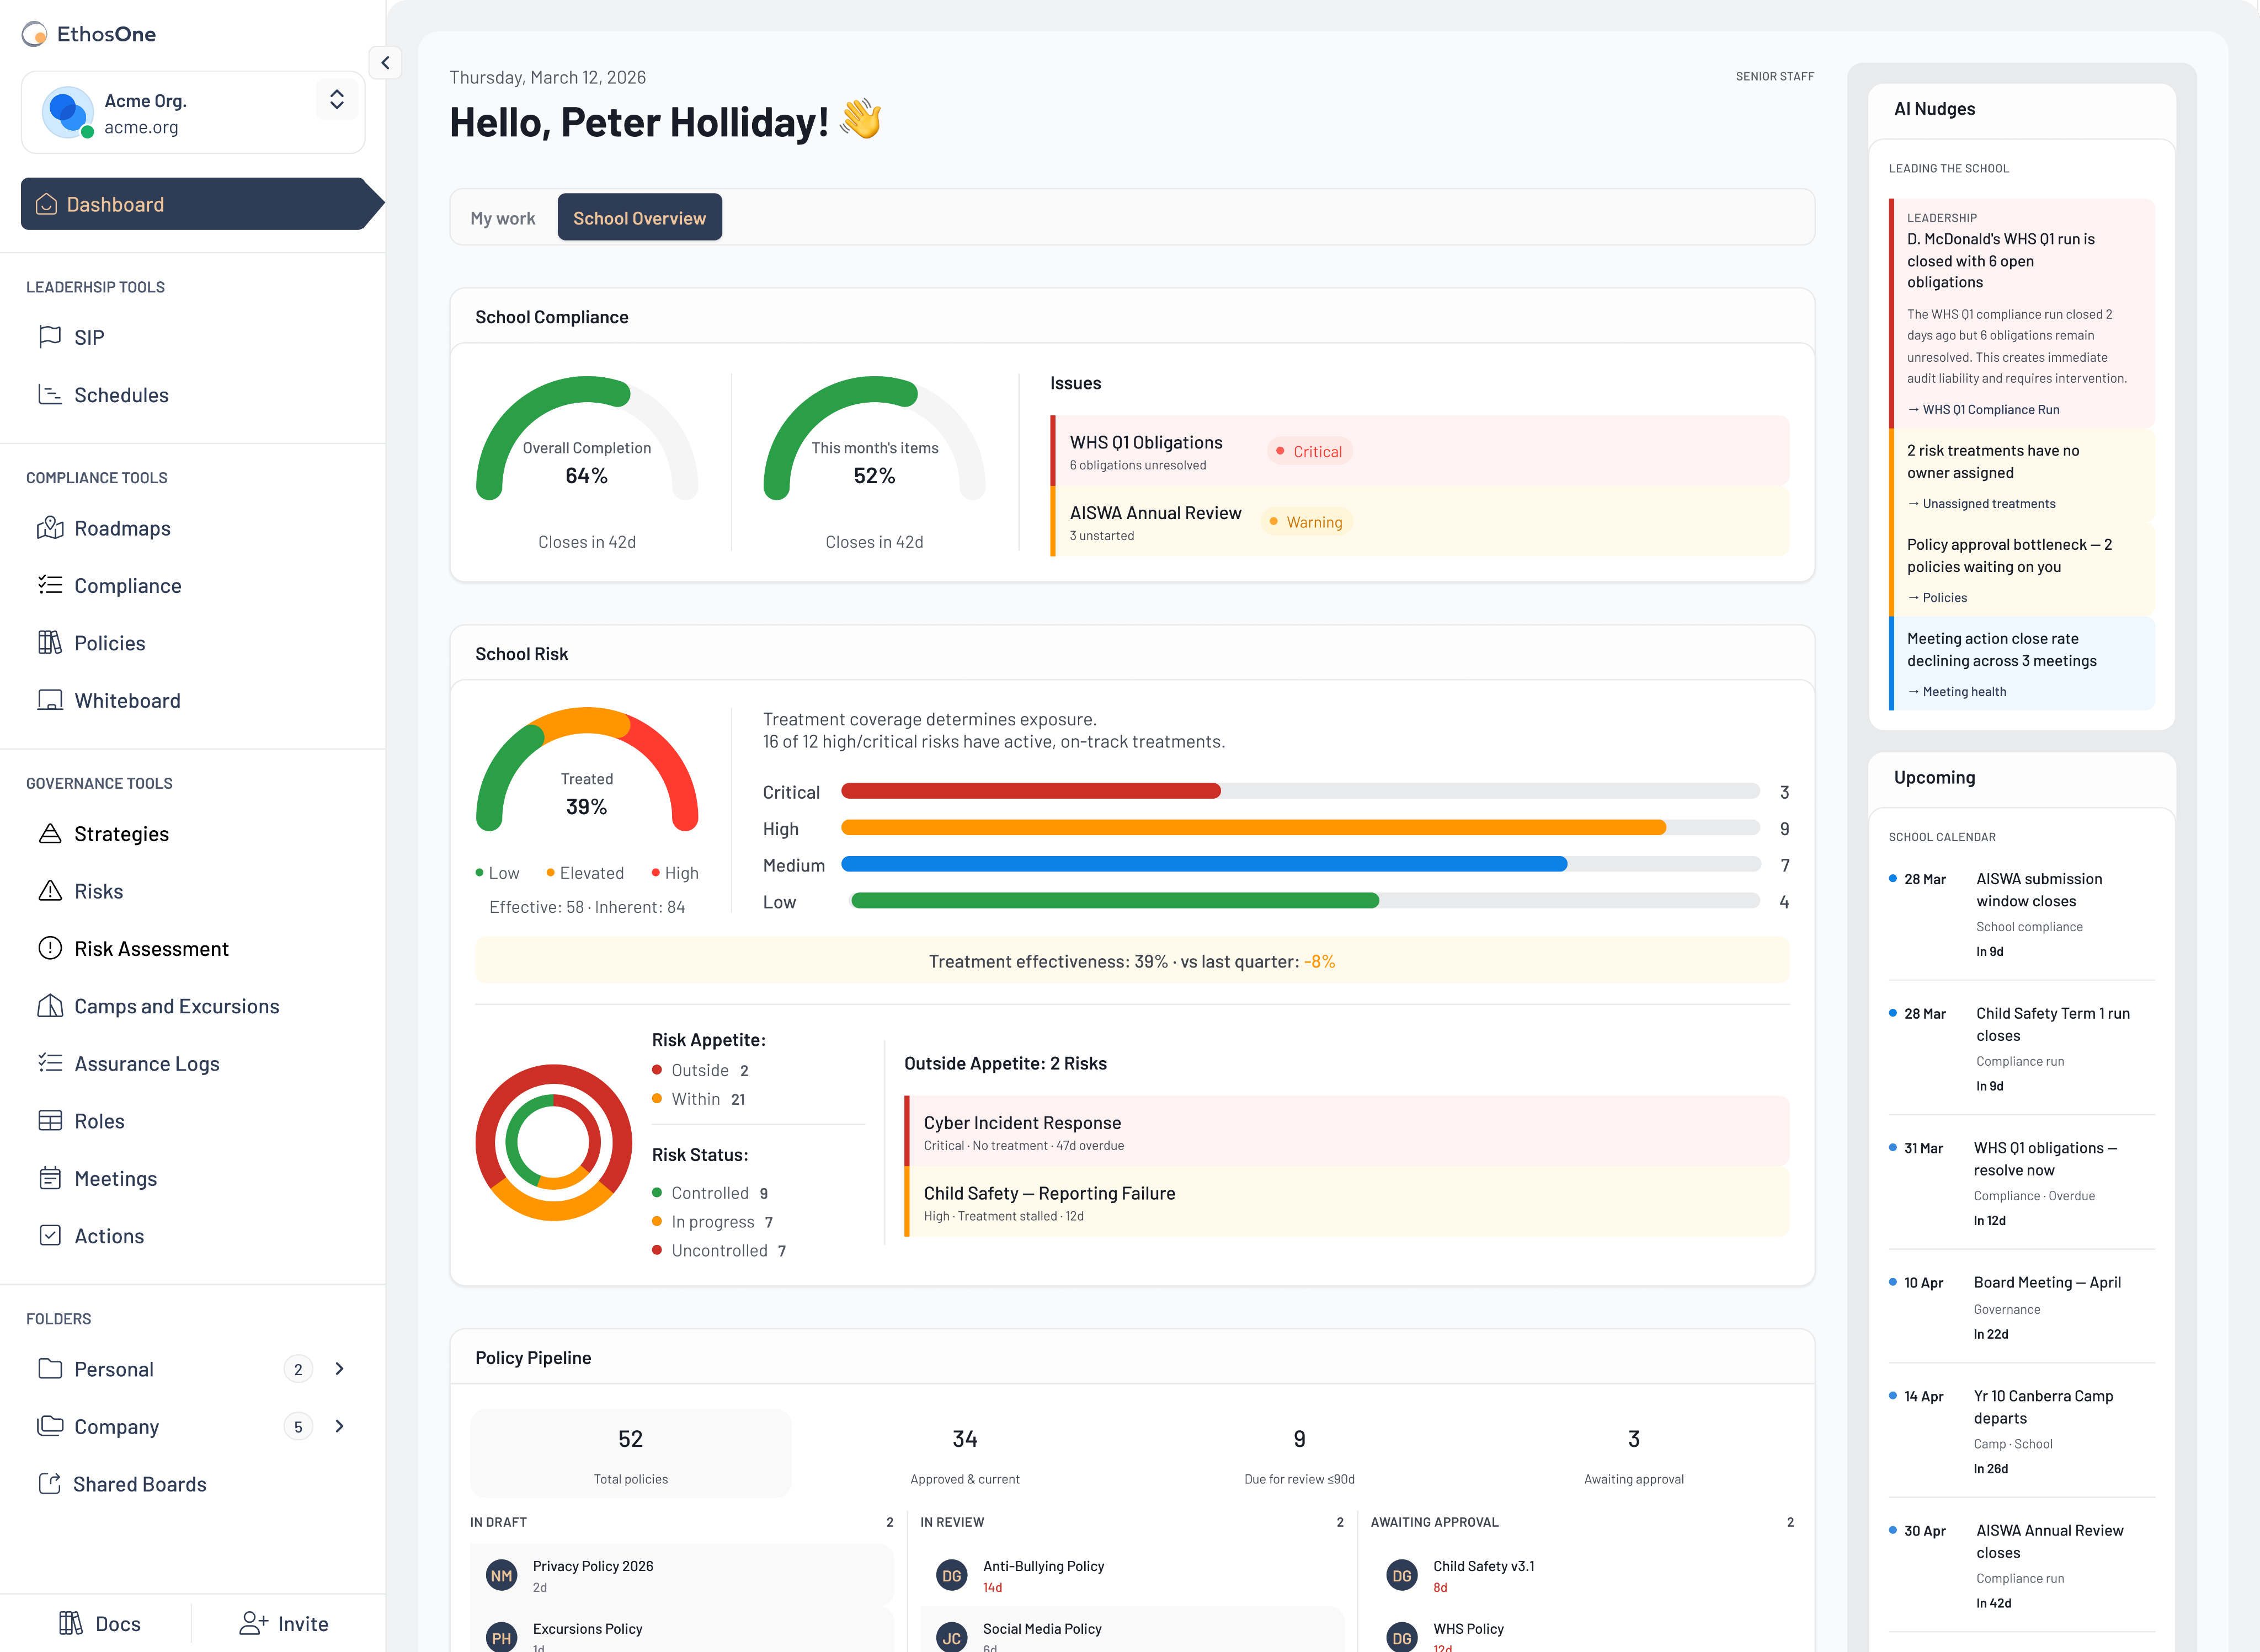
Task: Click the Invite button
Action: click(x=284, y=1623)
